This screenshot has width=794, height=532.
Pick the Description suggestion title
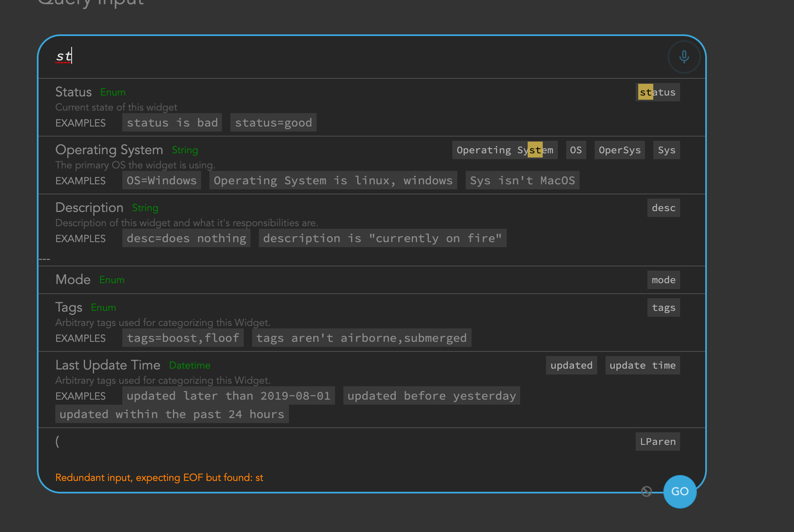pyautogui.click(x=89, y=207)
